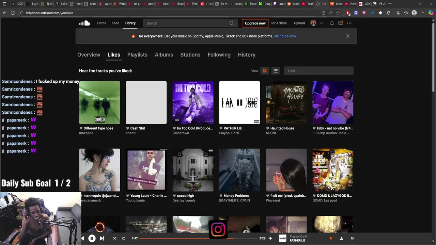Open the Playboi Carti artist link
This screenshot has width=436, height=245.
(x=229, y=133)
